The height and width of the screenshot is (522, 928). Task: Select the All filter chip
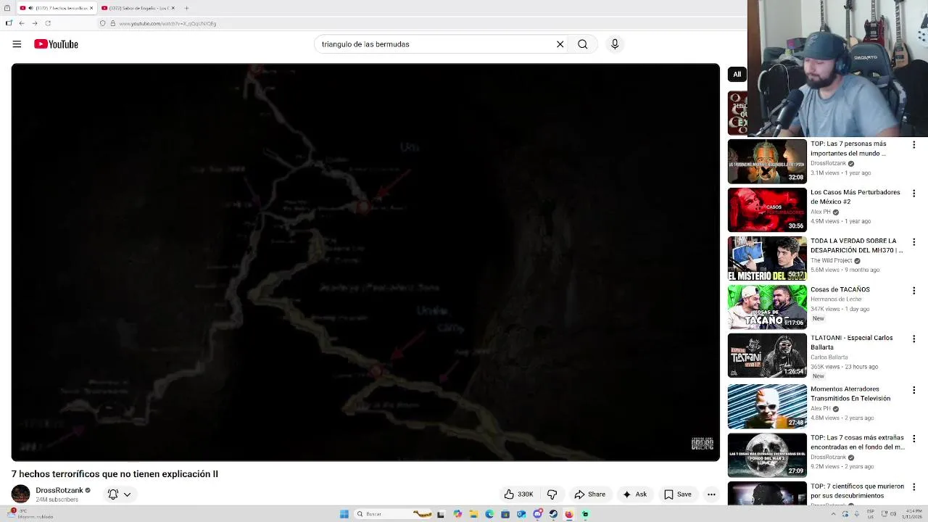[737, 74]
